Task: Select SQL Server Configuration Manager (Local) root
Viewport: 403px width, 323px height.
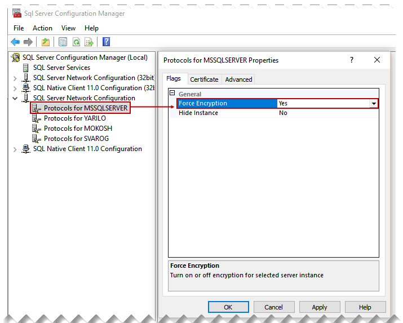Action: coord(85,57)
